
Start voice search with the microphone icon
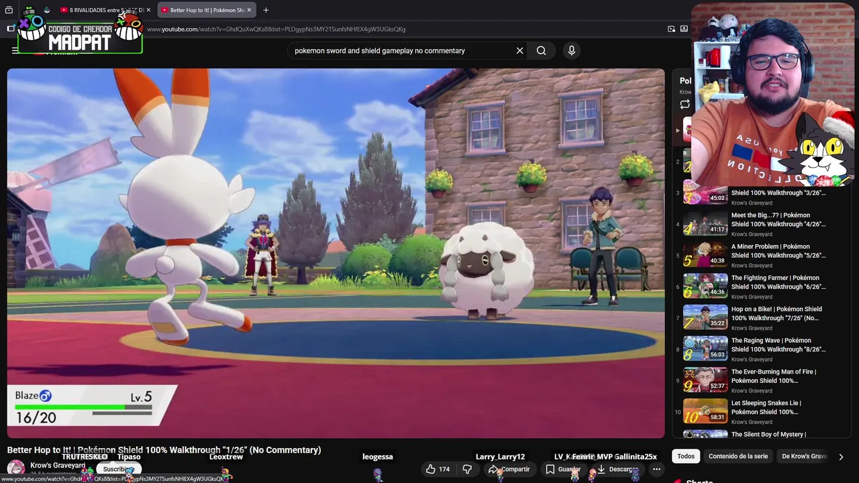click(572, 50)
